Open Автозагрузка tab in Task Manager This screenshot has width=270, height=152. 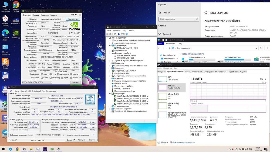(x=208, y=72)
